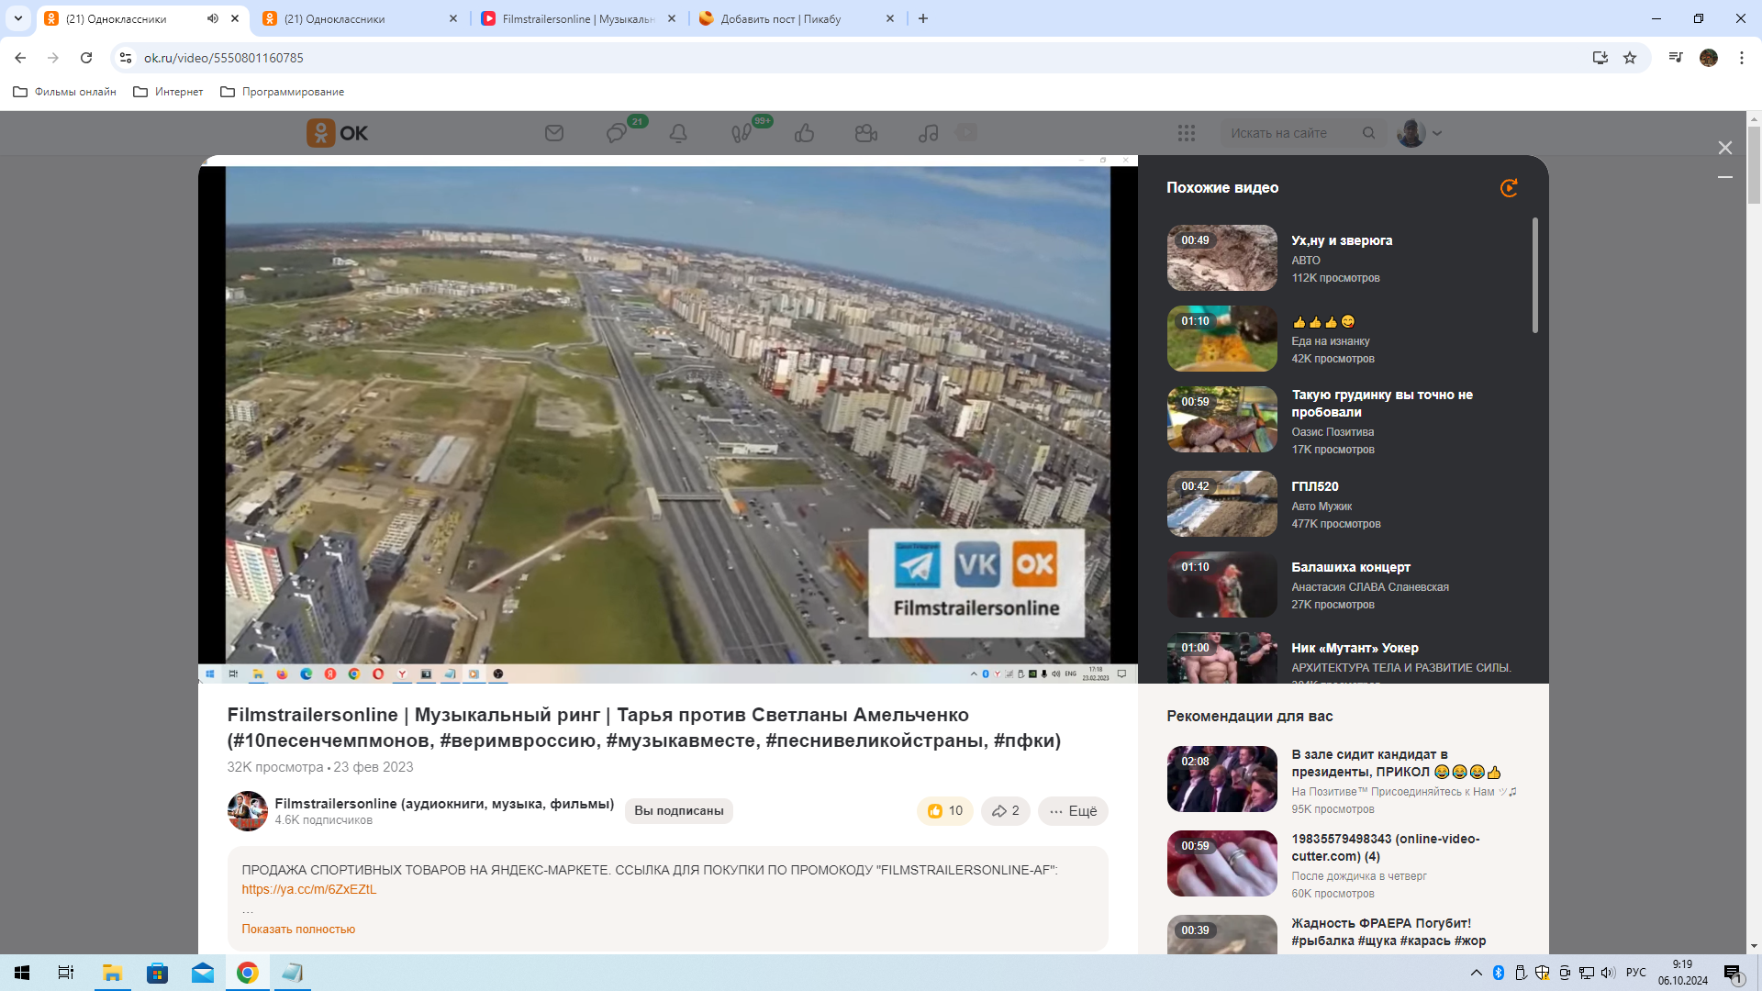Image resolution: width=1762 pixels, height=991 pixels.
Task: Open the thumbs-up marks icon in header
Action: click(x=805, y=133)
